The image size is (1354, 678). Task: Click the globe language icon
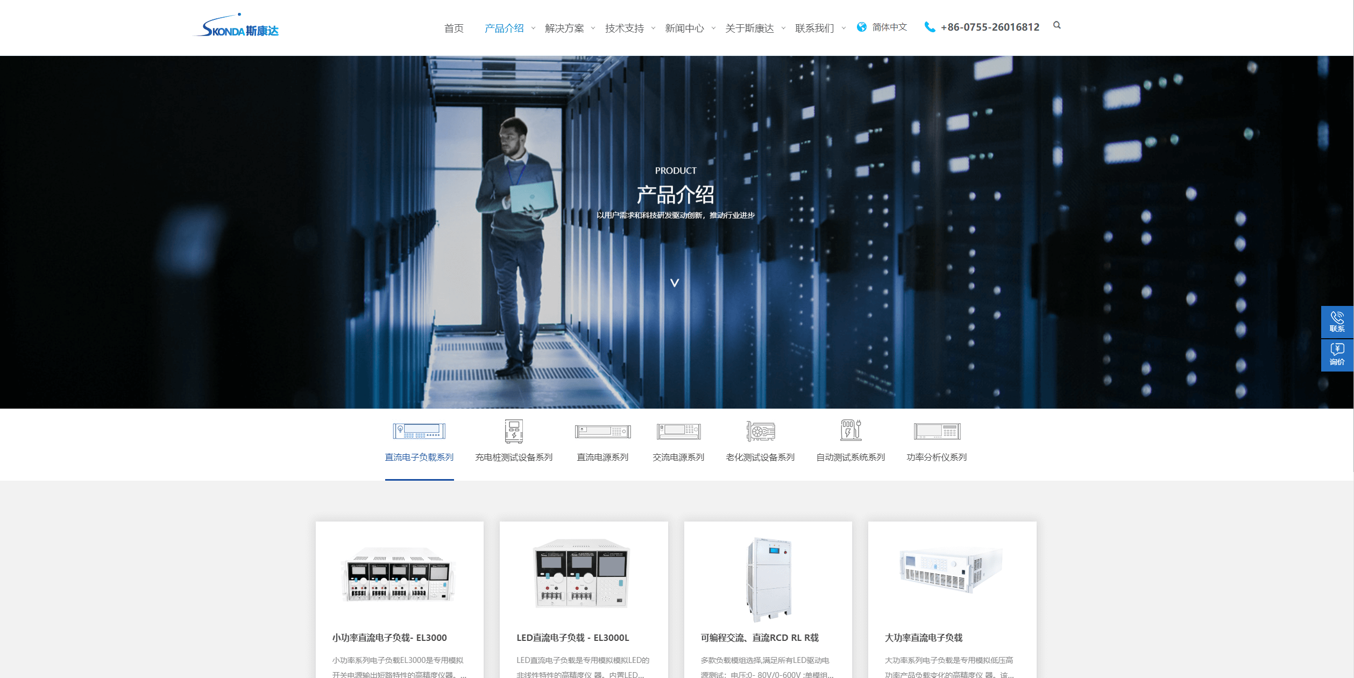coord(862,27)
